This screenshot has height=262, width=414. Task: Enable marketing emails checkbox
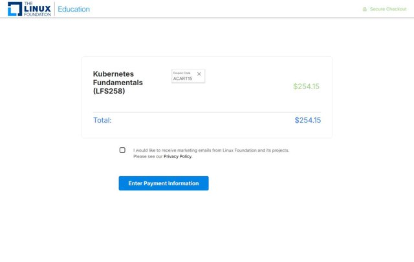(122, 150)
